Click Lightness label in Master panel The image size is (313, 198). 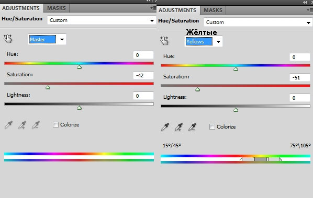(18, 95)
